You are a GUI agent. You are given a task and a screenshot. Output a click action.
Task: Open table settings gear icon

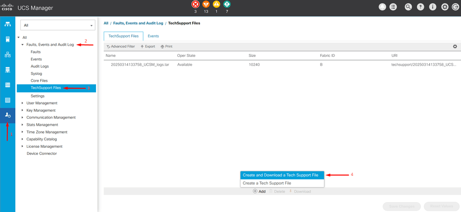(455, 47)
